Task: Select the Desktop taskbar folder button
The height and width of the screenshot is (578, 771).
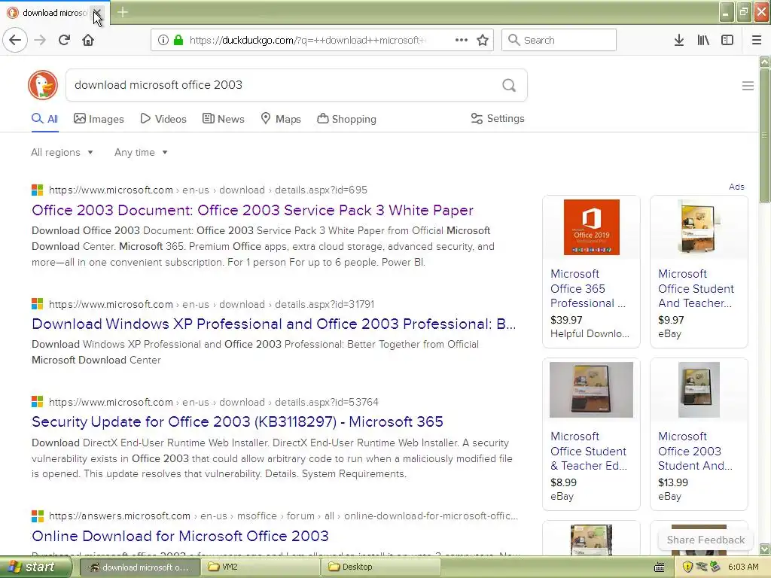Action: point(381,567)
